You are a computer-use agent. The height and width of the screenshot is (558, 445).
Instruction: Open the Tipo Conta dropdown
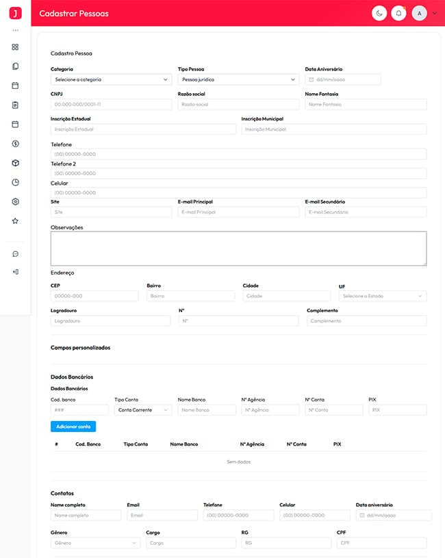pos(143,410)
